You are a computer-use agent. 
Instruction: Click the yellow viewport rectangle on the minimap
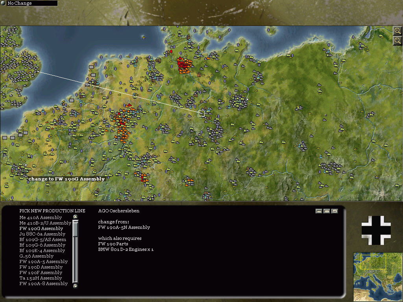click(x=373, y=262)
